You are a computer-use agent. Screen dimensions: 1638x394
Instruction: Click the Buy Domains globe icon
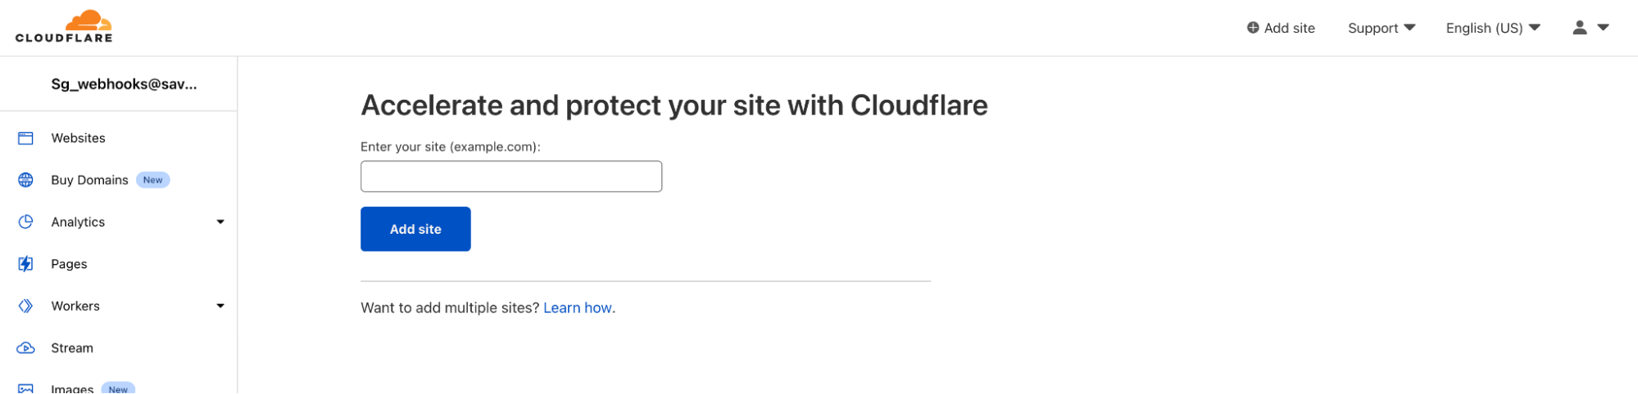pos(26,180)
